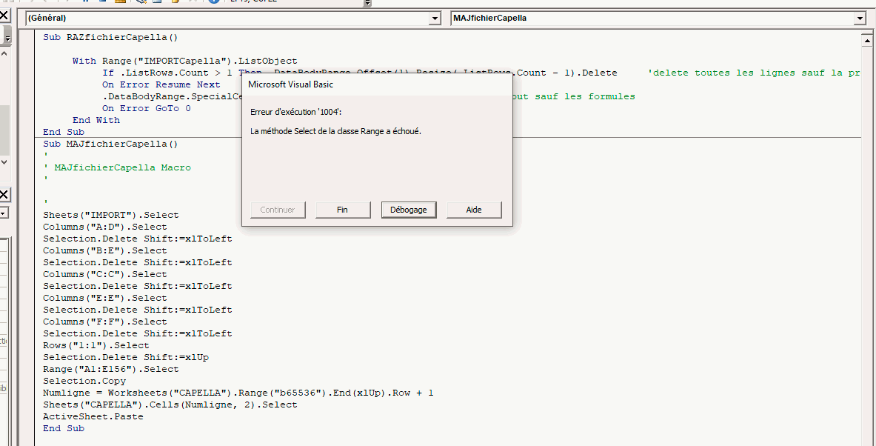Click the Fin button in error dialog

click(x=342, y=210)
